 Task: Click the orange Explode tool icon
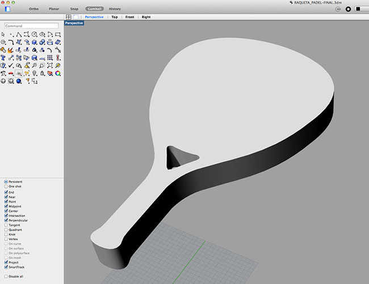pos(11,50)
